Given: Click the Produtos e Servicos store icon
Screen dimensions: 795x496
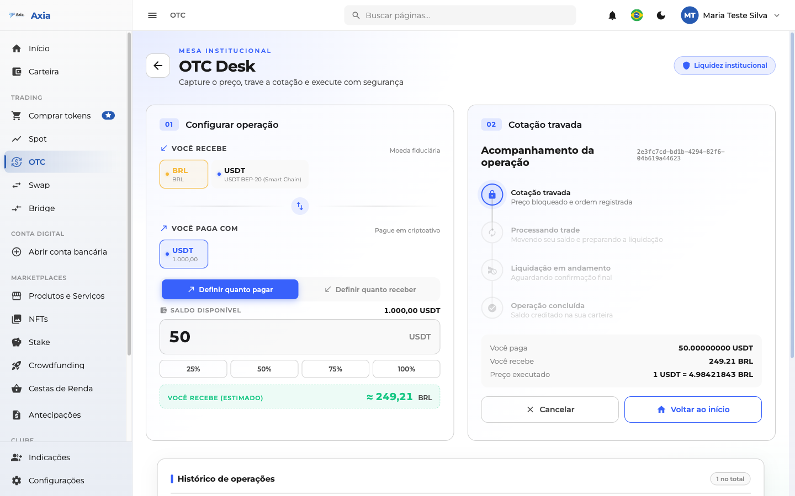Looking at the screenshot, I should point(17,296).
